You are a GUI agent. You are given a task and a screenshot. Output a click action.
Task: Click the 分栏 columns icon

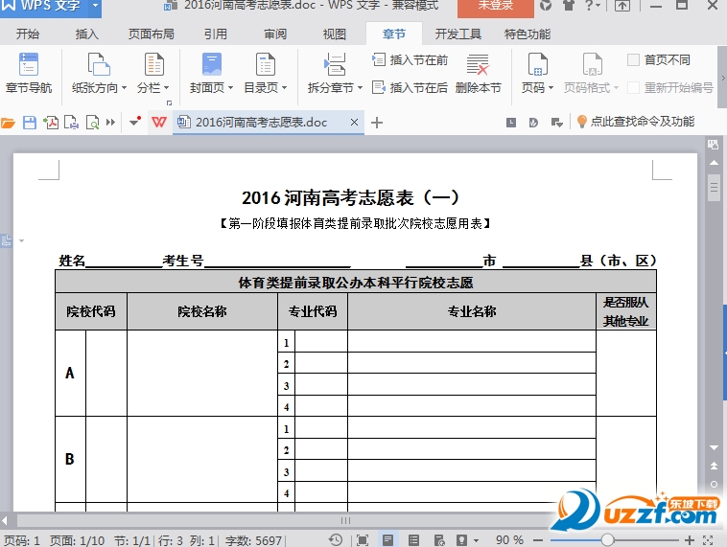click(x=153, y=64)
